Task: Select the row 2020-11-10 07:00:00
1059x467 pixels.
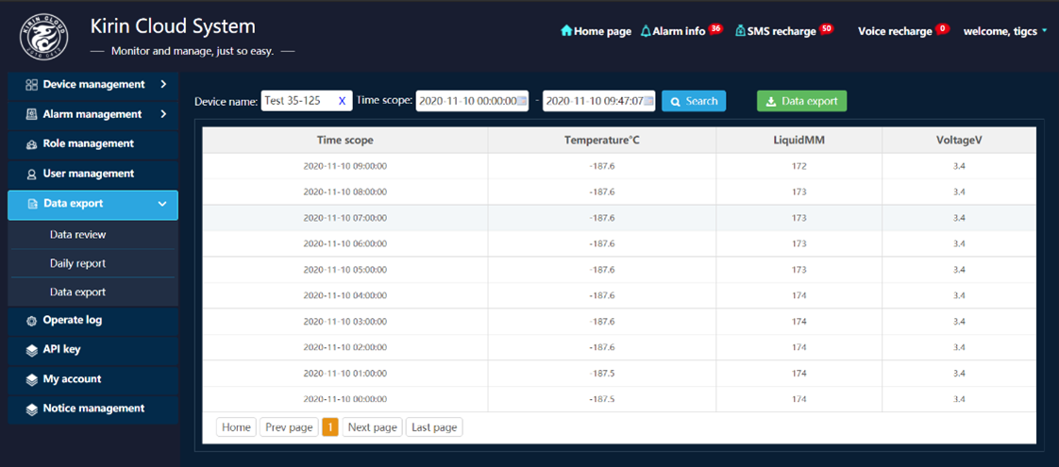Action: click(619, 218)
